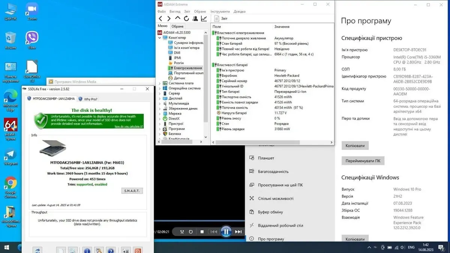The width and height of the screenshot is (450, 253).
Task: Select Датчик in the AIDA64 tree
Action: (x=179, y=78)
